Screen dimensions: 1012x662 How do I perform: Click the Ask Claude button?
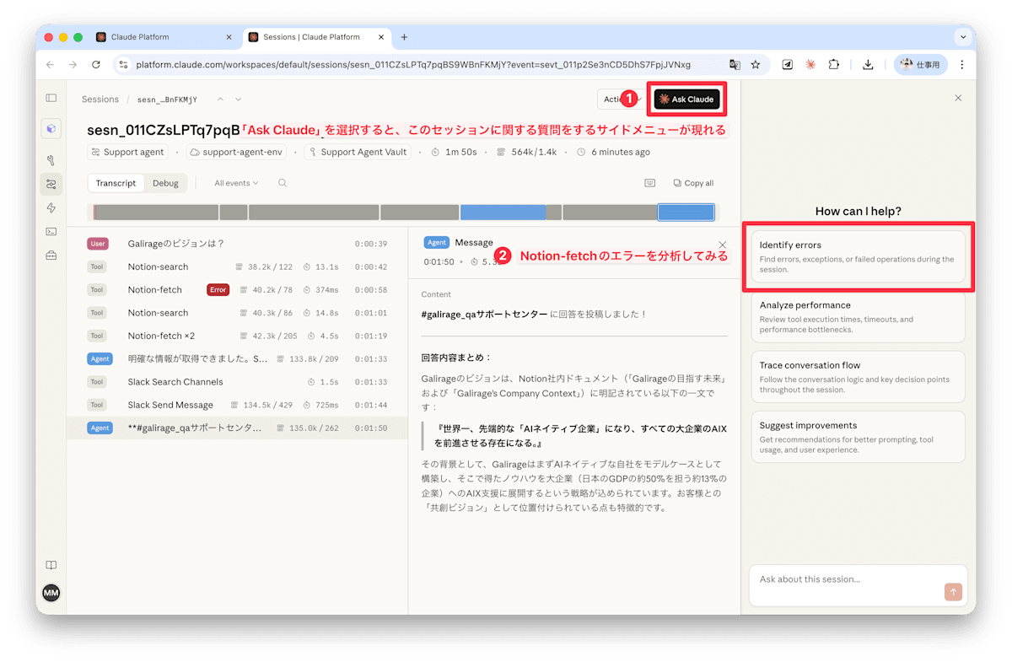[x=686, y=100]
